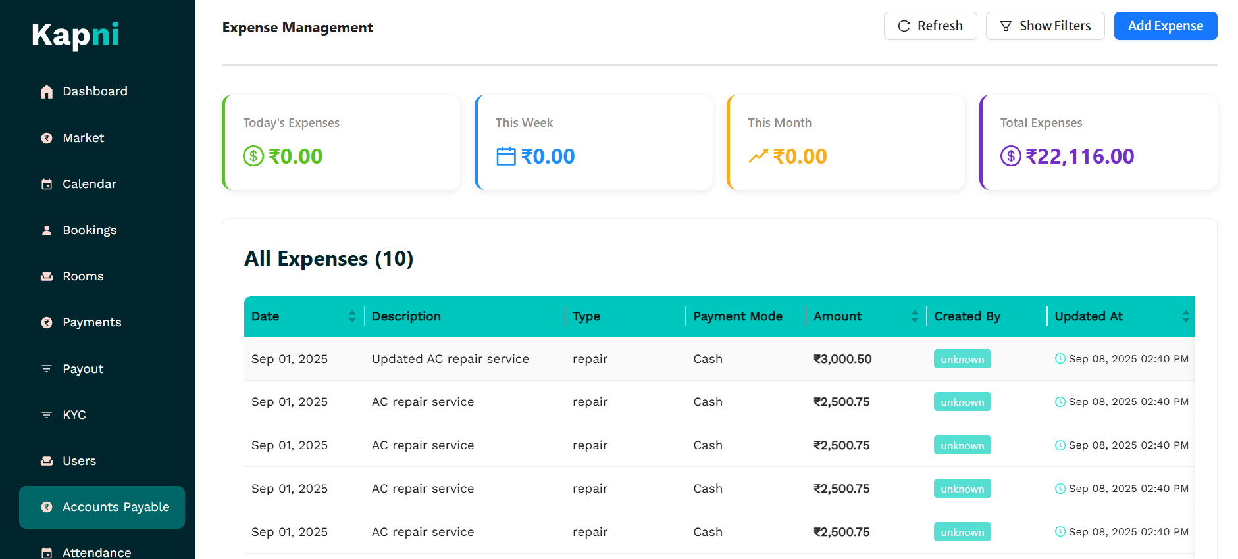Click the Dashboard home icon in sidebar
The image size is (1238, 559).
[47, 92]
